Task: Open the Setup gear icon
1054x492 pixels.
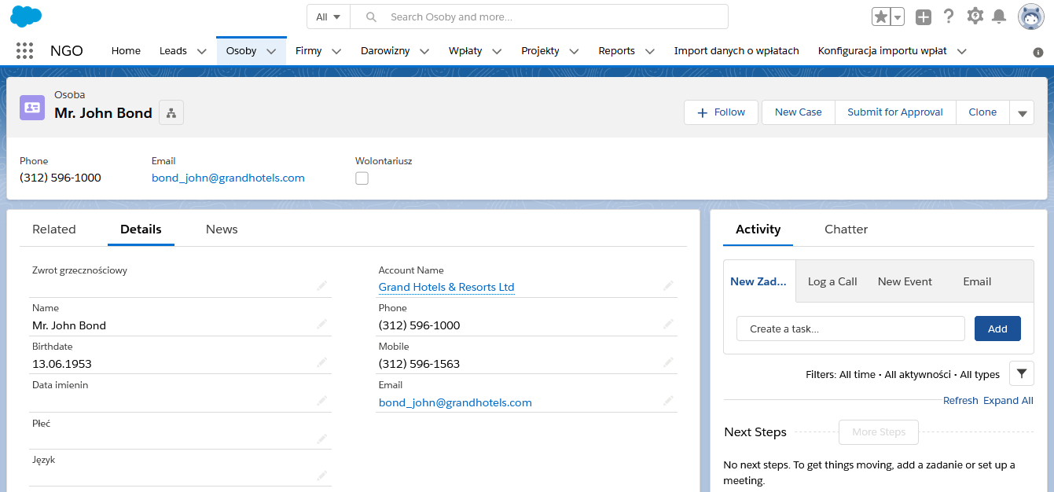Action: pyautogui.click(x=975, y=17)
